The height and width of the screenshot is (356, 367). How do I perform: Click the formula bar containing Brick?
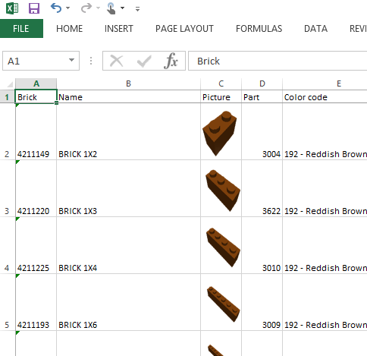[x=278, y=61]
